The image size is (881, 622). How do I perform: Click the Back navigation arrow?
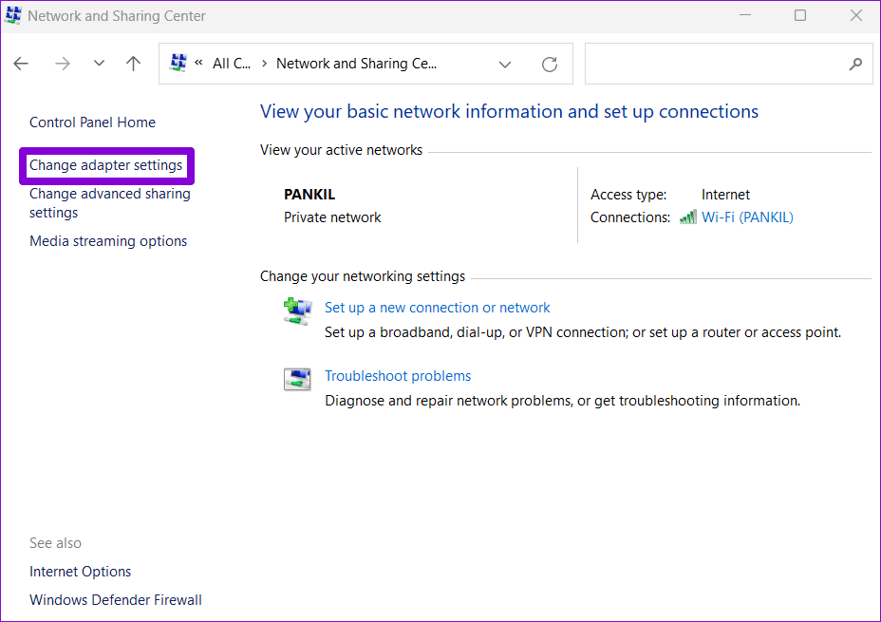tap(21, 64)
